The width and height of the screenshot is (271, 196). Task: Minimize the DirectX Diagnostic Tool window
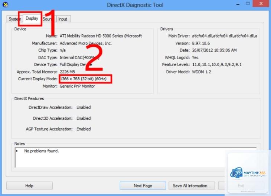coord(238,4)
